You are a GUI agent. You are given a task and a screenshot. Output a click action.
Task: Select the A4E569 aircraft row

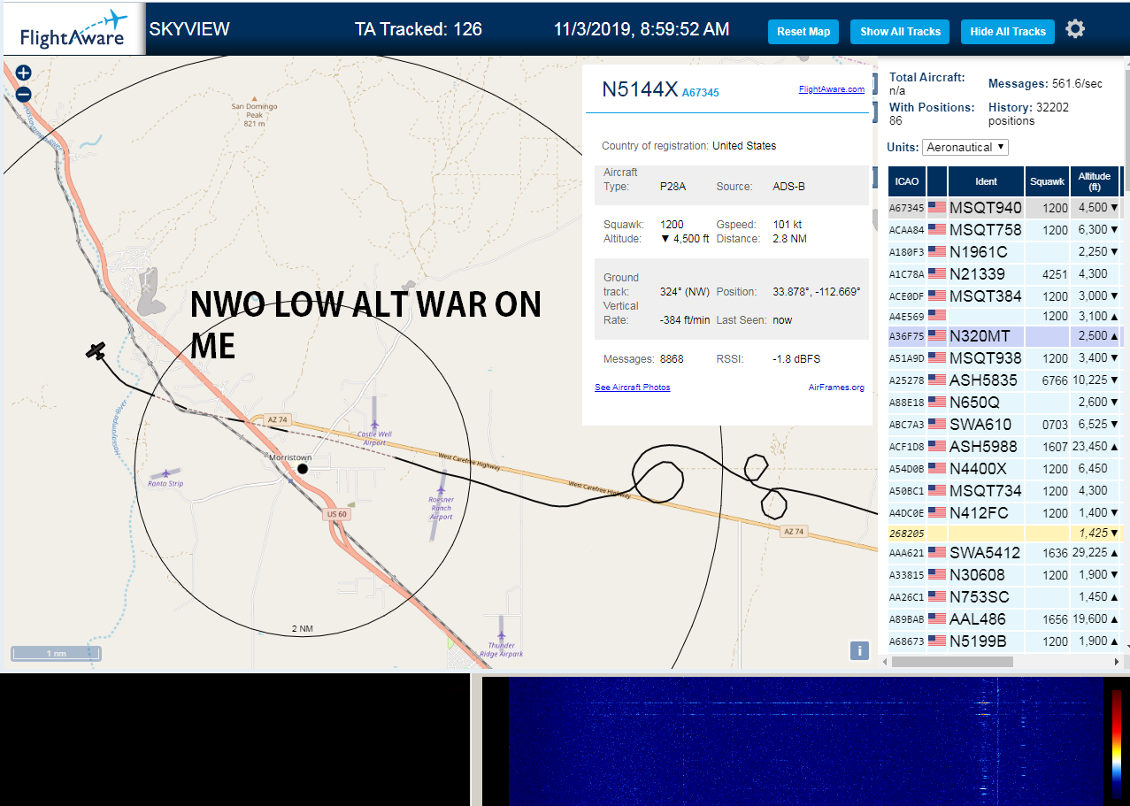[x=1004, y=315]
